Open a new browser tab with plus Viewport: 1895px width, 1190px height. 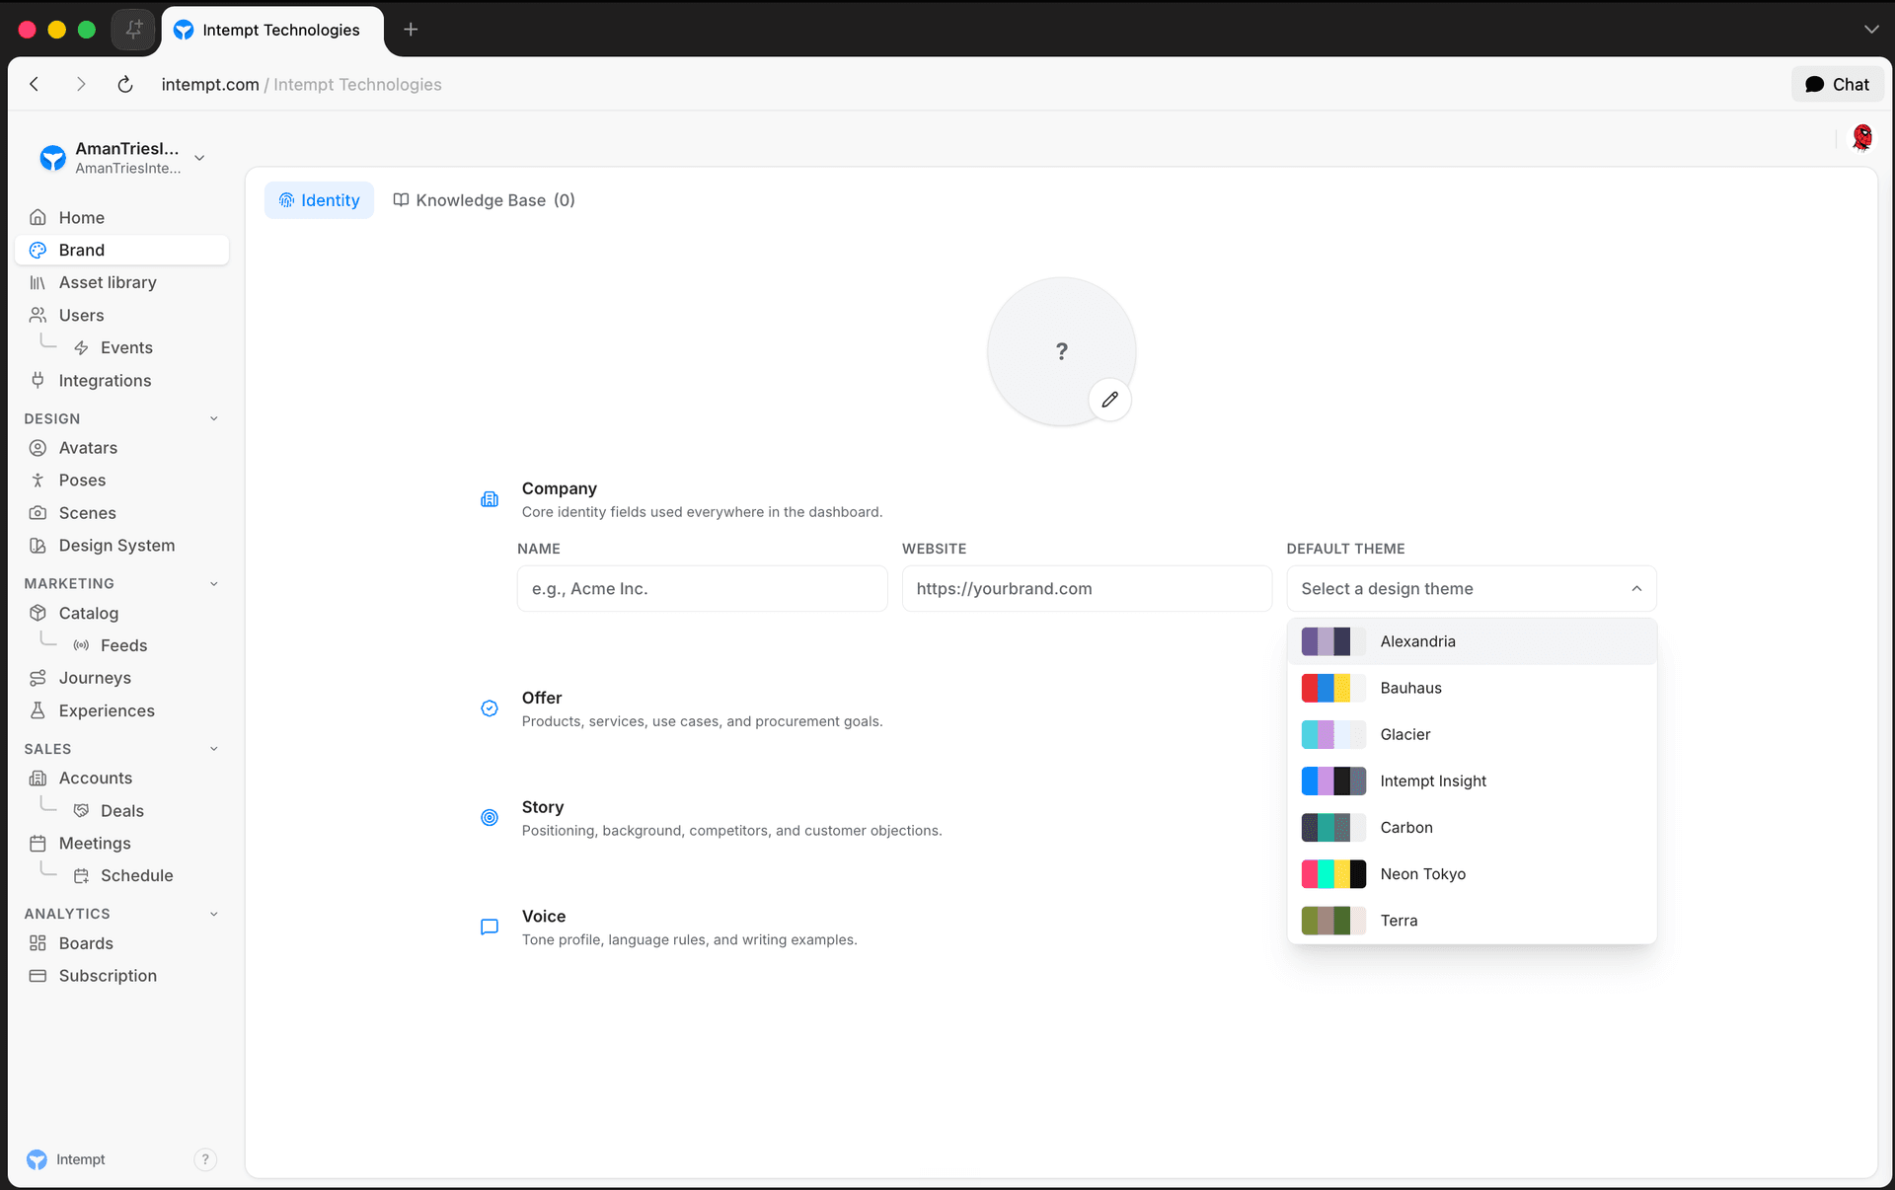tap(411, 30)
